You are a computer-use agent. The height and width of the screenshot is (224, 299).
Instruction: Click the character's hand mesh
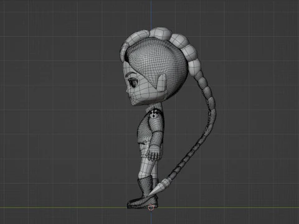click(154, 154)
